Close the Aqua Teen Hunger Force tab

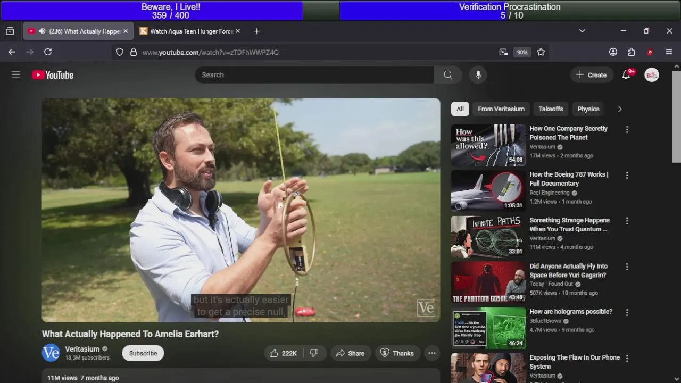click(238, 31)
